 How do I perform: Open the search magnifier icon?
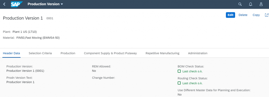pyautogui.click(x=240, y=4)
